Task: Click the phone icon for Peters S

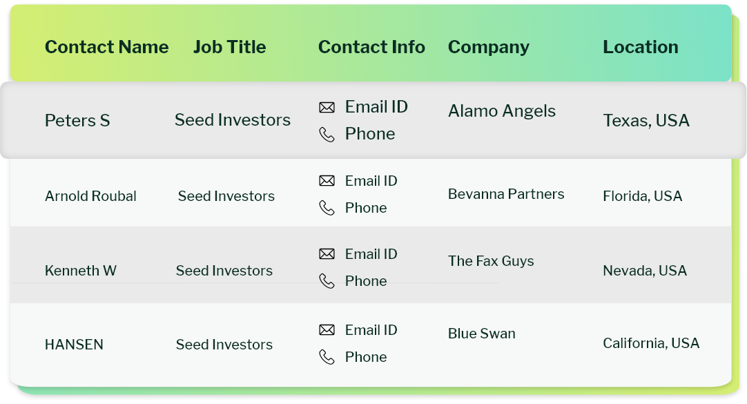Action: (x=327, y=134)
